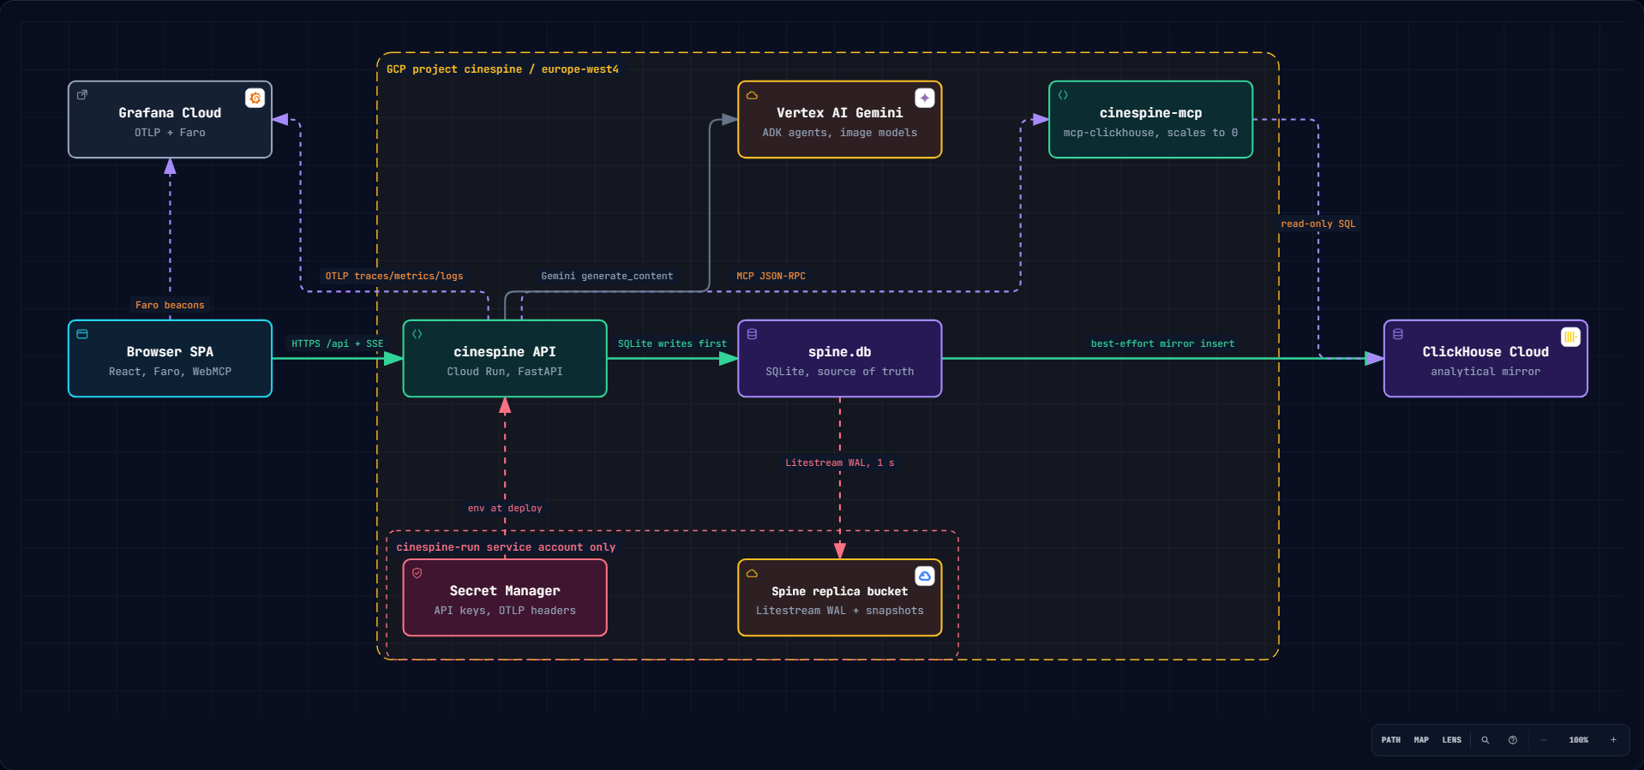Click the "MCP JSON-RPC" edge label
The height and width of the screenshot is (770, 1644).
771,276
